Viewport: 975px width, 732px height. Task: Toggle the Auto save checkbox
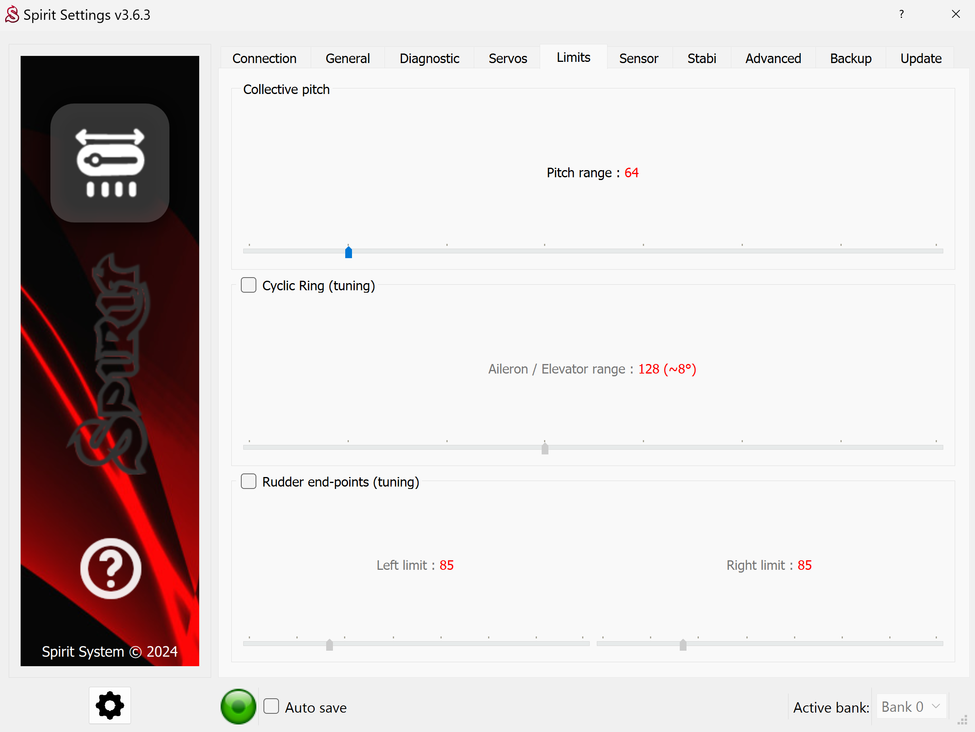coord(271,706)
